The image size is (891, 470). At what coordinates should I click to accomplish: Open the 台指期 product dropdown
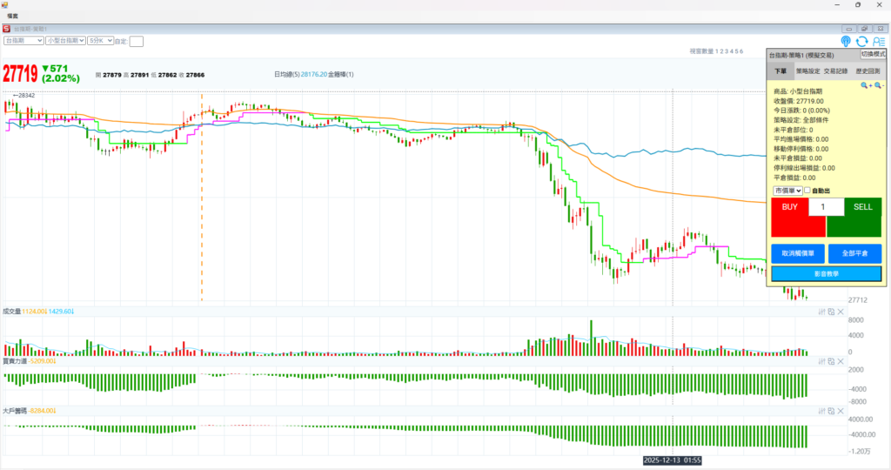[x=23, y=41]
